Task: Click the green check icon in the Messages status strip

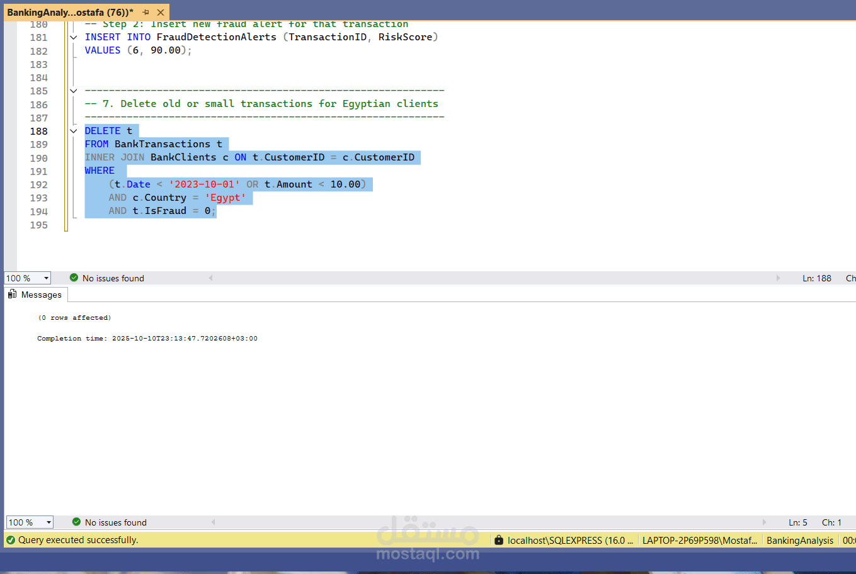Action: point(76,522)
